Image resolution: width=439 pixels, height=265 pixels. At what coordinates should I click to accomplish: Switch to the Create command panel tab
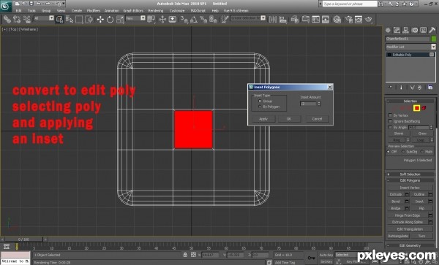pyautogui.click(x=388, y=30)
